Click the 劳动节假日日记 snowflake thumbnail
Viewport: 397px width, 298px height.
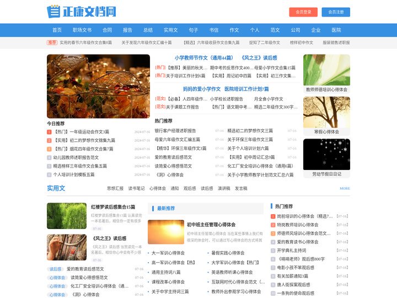pyautogui.click(x=326, y=155)
